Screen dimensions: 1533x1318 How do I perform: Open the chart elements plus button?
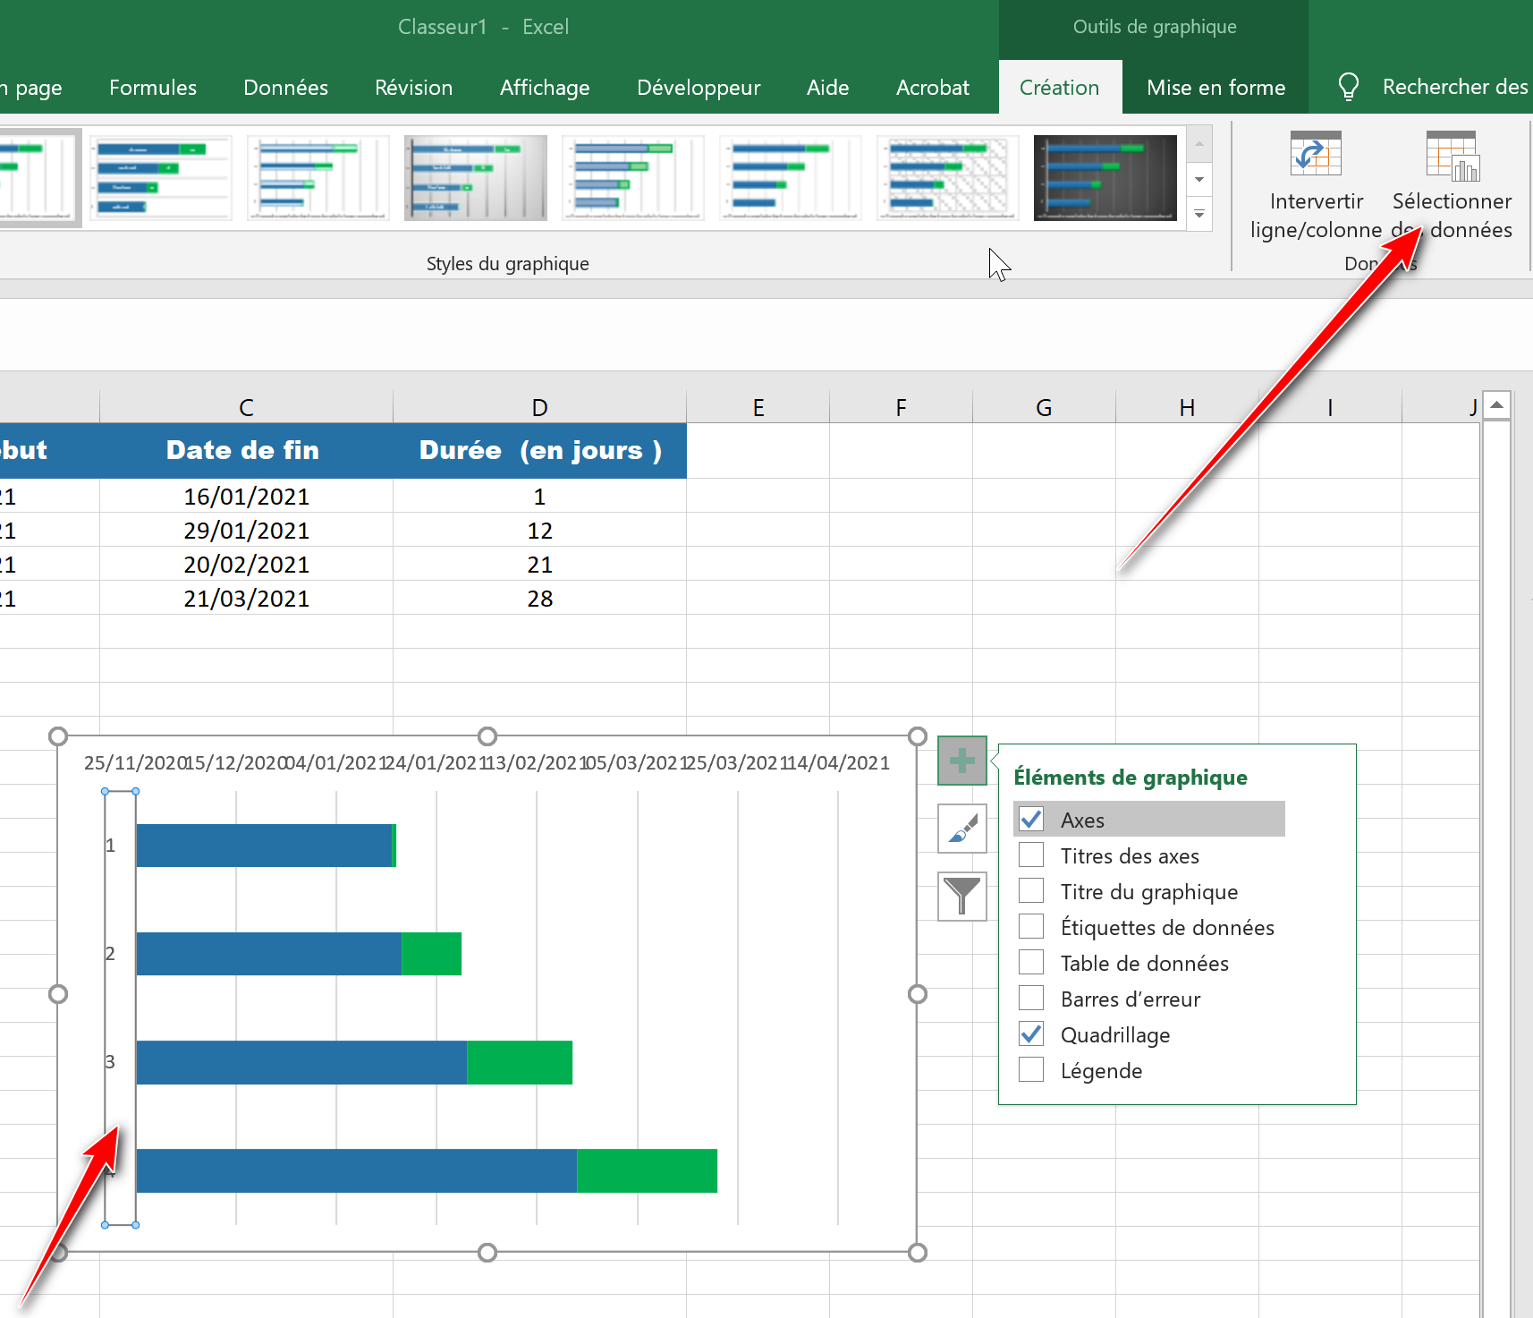961,761
